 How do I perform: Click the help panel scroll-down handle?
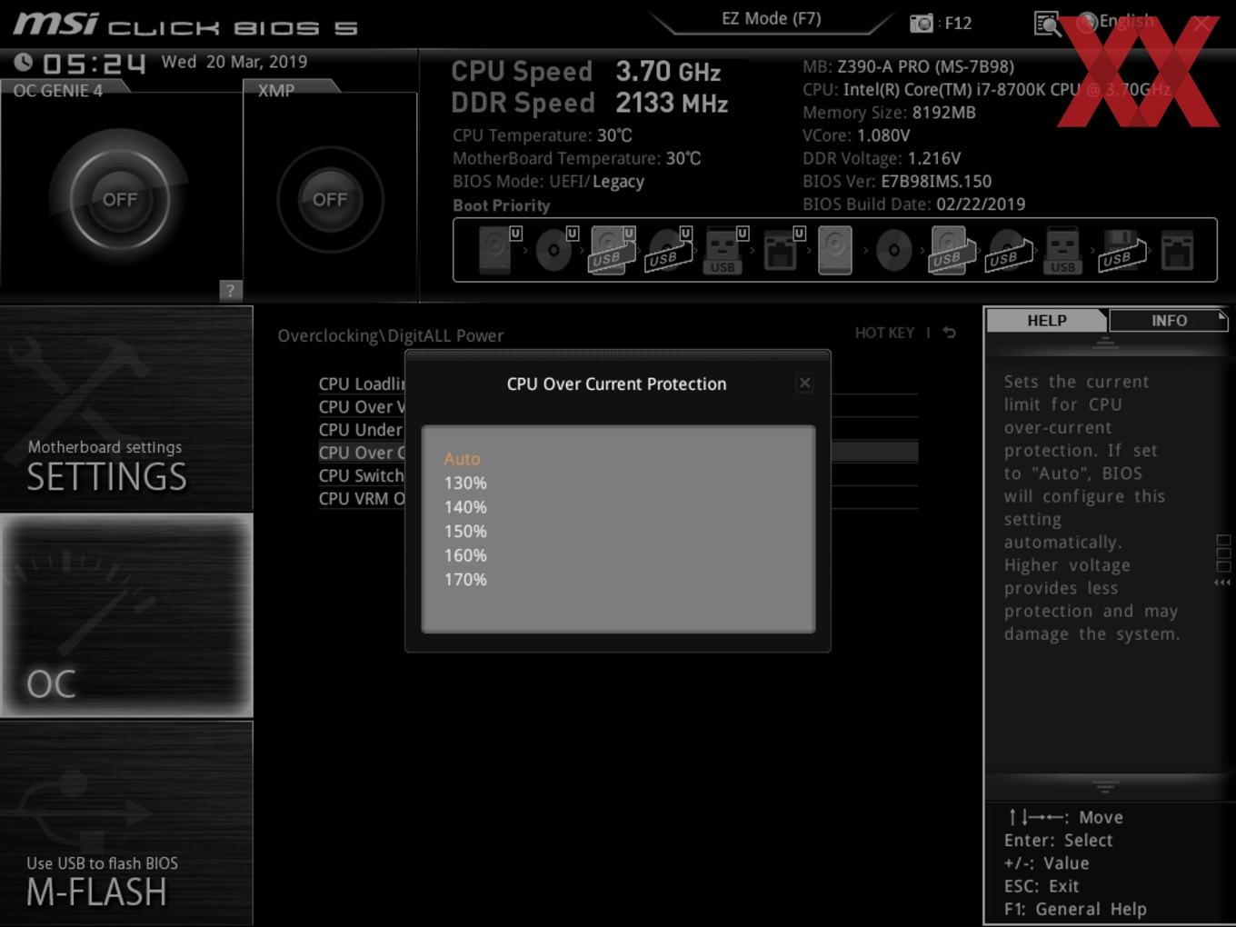tap(1105, 786)
